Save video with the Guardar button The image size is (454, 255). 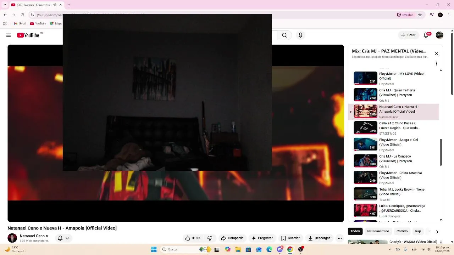[x=290, y=238]
